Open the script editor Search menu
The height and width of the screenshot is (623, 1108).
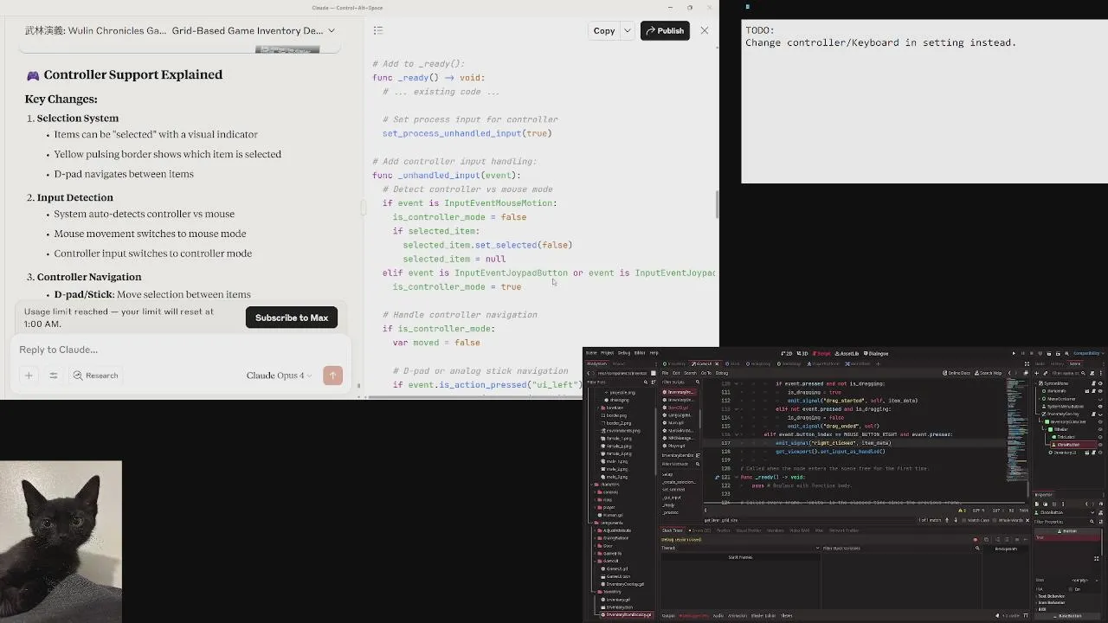point(690,373)
